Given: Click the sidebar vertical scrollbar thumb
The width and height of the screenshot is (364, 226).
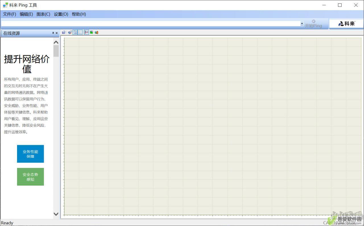Looking at the screenshot, I should [x=56, y=51].
